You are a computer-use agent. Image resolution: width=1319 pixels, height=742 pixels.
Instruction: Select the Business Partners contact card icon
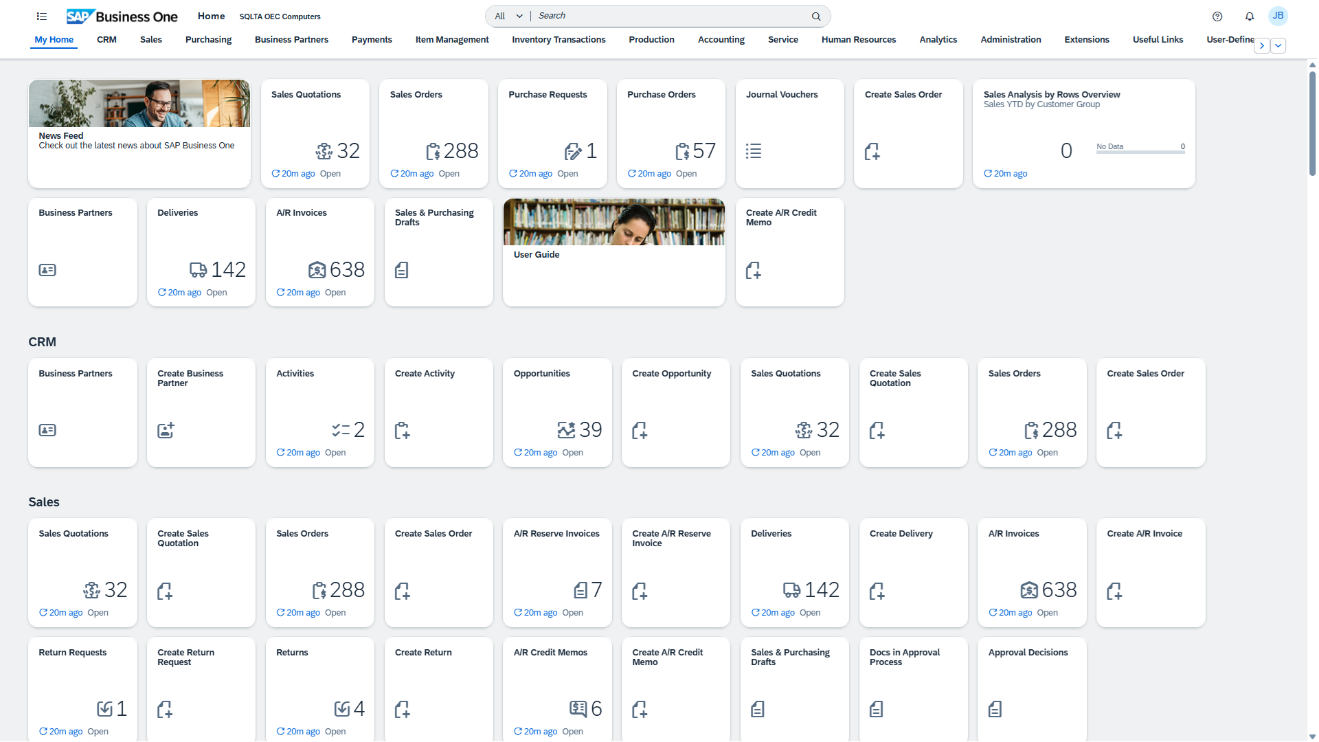(47, 269)
